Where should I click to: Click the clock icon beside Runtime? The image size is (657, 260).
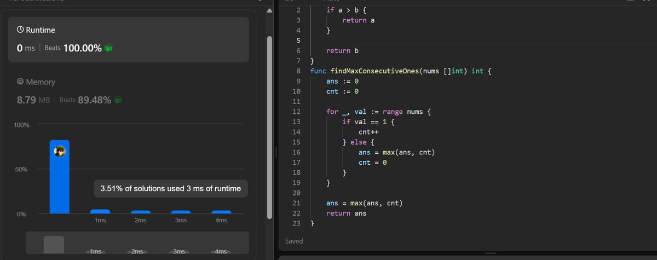coord(20,30)
